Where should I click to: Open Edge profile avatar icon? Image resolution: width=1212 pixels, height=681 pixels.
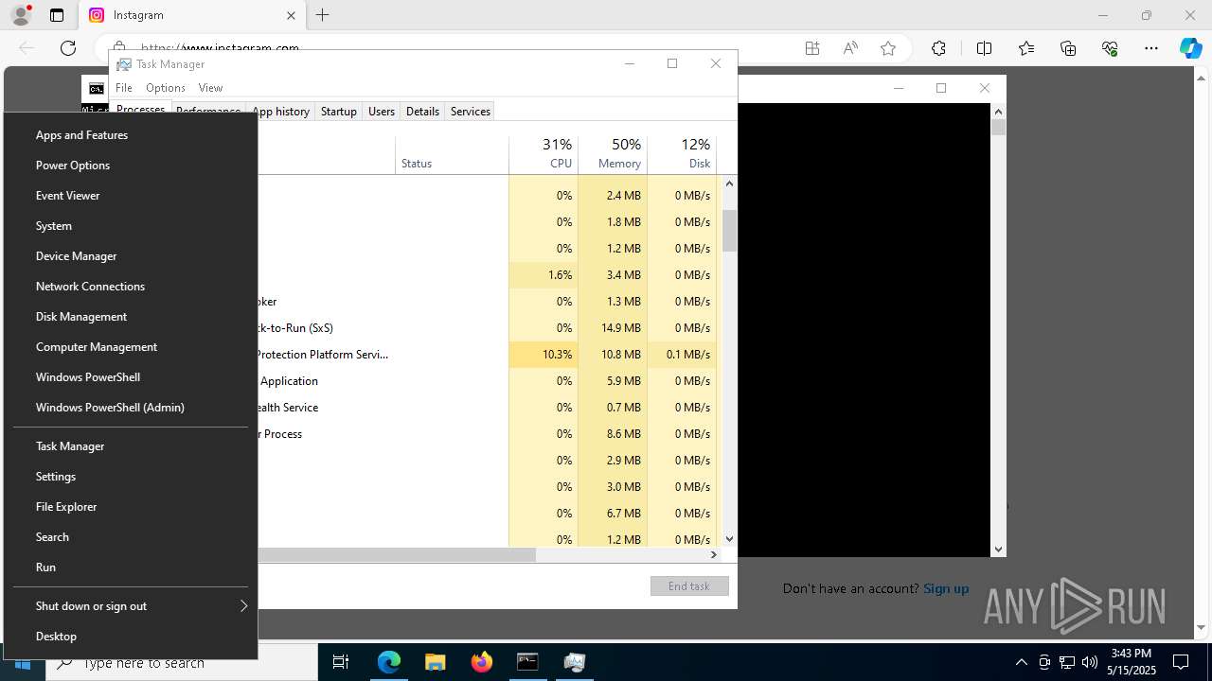(20, 15)
